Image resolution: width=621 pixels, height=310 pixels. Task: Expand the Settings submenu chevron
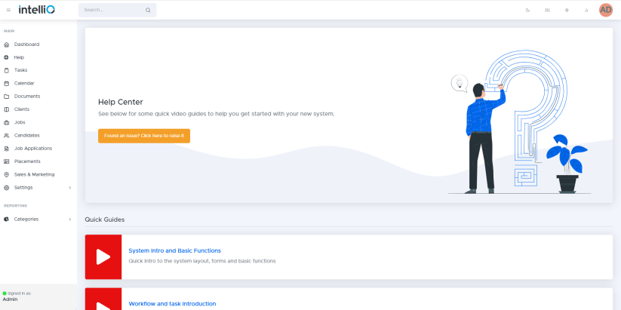pos(70,187)
